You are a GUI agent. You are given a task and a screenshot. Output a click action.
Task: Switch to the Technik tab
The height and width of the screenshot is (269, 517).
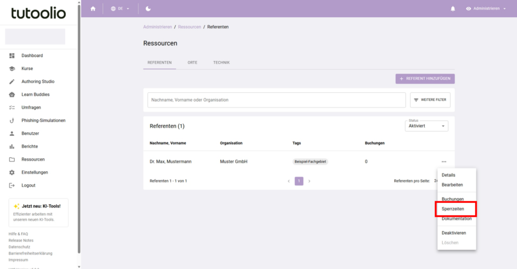[x=221, y=63]
